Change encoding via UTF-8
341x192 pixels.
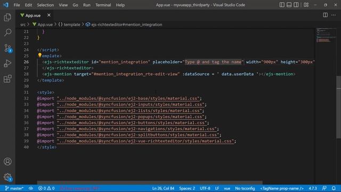pos(205,188)
